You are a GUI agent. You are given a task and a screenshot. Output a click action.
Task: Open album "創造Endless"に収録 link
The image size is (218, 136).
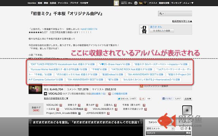pos(112,74)
